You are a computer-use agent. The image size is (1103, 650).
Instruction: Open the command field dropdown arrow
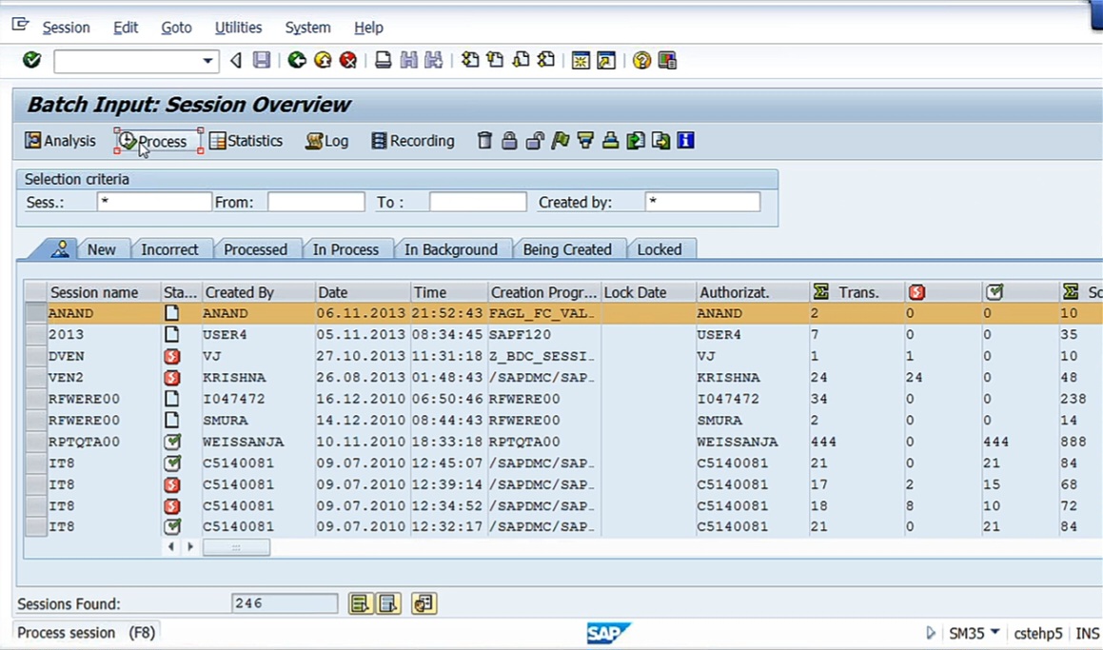pyautogui.click(x=207, y=61)
